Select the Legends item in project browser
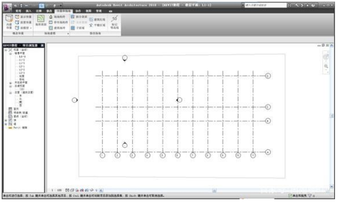Viewport: 340px width, 202px height. click(16, 109)
